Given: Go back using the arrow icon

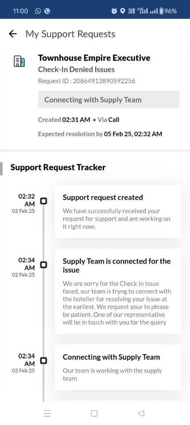Looking at the screenshot, I should [x=13, y=34].
